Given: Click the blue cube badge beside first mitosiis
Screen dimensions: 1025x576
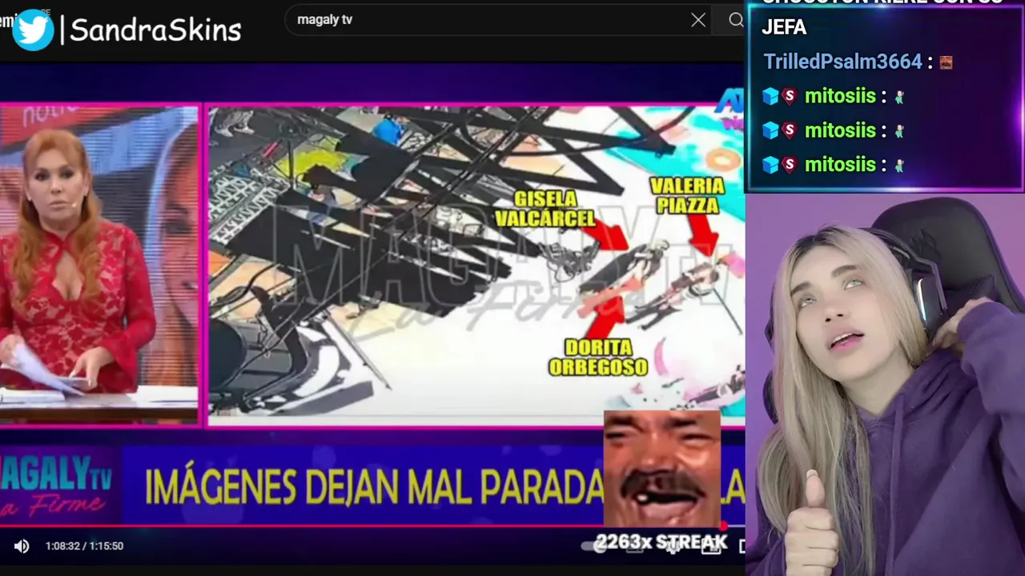Looking at the screenshot, I should [x=770, y=96].
